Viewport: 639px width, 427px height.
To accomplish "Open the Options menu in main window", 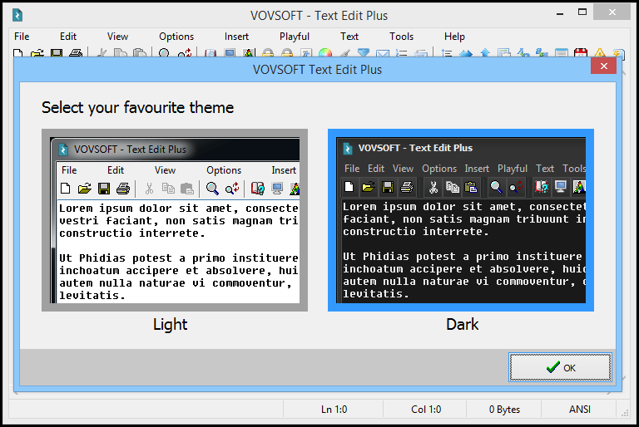I will pyautogui.click(x=176, y=37).
